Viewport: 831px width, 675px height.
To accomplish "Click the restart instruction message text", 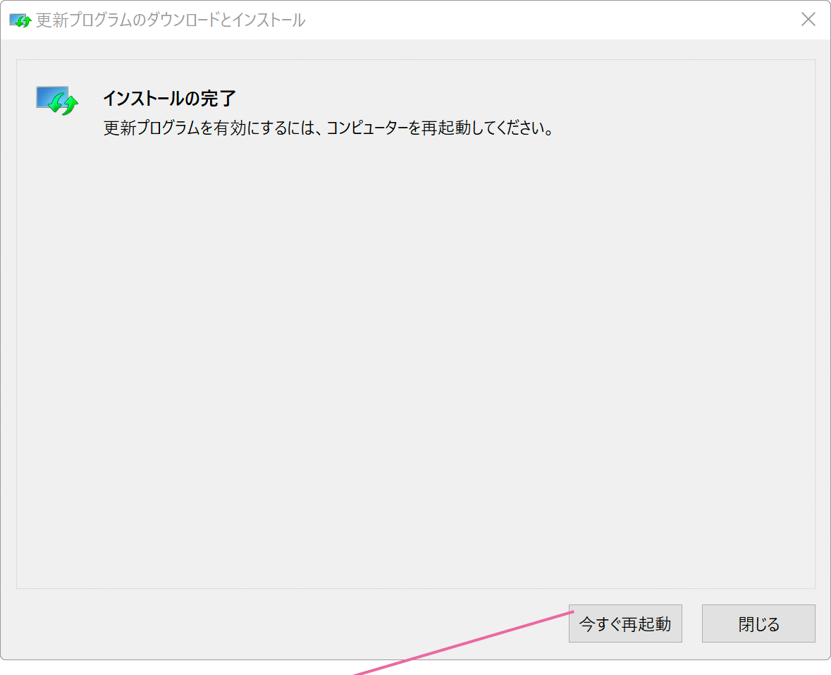I will (x=328, y=128).
